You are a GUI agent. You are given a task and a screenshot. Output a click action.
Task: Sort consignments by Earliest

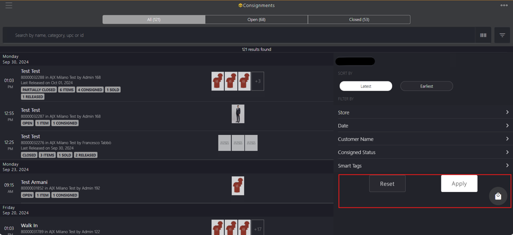[x=427, y=86]
